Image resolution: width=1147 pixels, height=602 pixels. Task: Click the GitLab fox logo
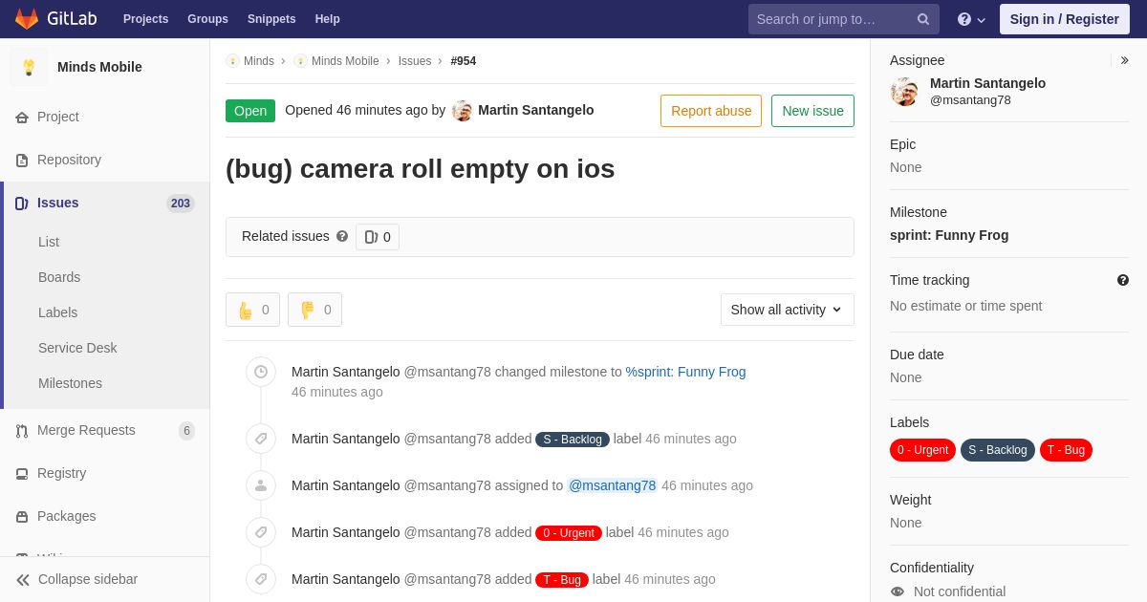pyautogui.click(x=27, y=19)
